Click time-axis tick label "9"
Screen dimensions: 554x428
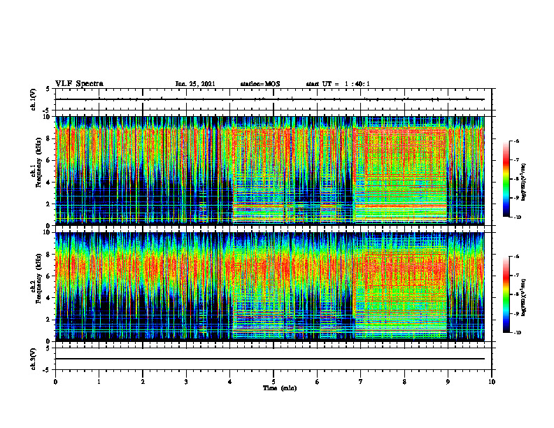(x=448, y=382)
